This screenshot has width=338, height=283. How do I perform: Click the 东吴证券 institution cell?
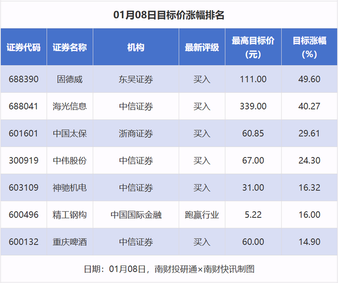tap(136, 79)
